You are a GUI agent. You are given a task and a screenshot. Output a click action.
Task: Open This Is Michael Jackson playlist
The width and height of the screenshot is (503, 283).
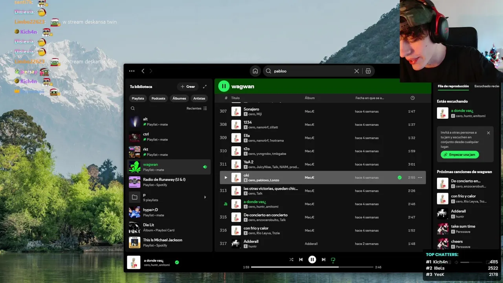(169, 243)
